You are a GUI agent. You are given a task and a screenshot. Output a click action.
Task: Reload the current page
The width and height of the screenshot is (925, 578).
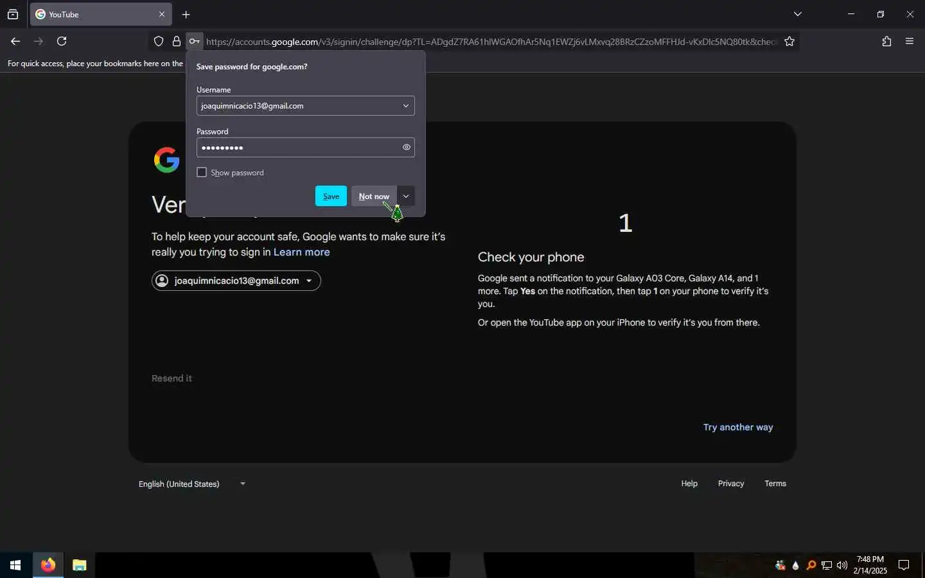click(x=62, y=41)
